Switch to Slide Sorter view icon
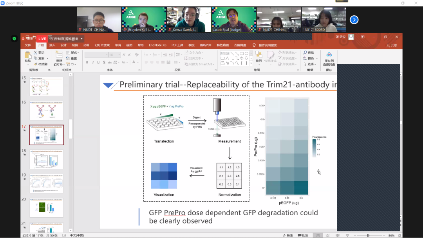Image resolution: width=423 pixels, height=238 pixels. pos(327,235)
